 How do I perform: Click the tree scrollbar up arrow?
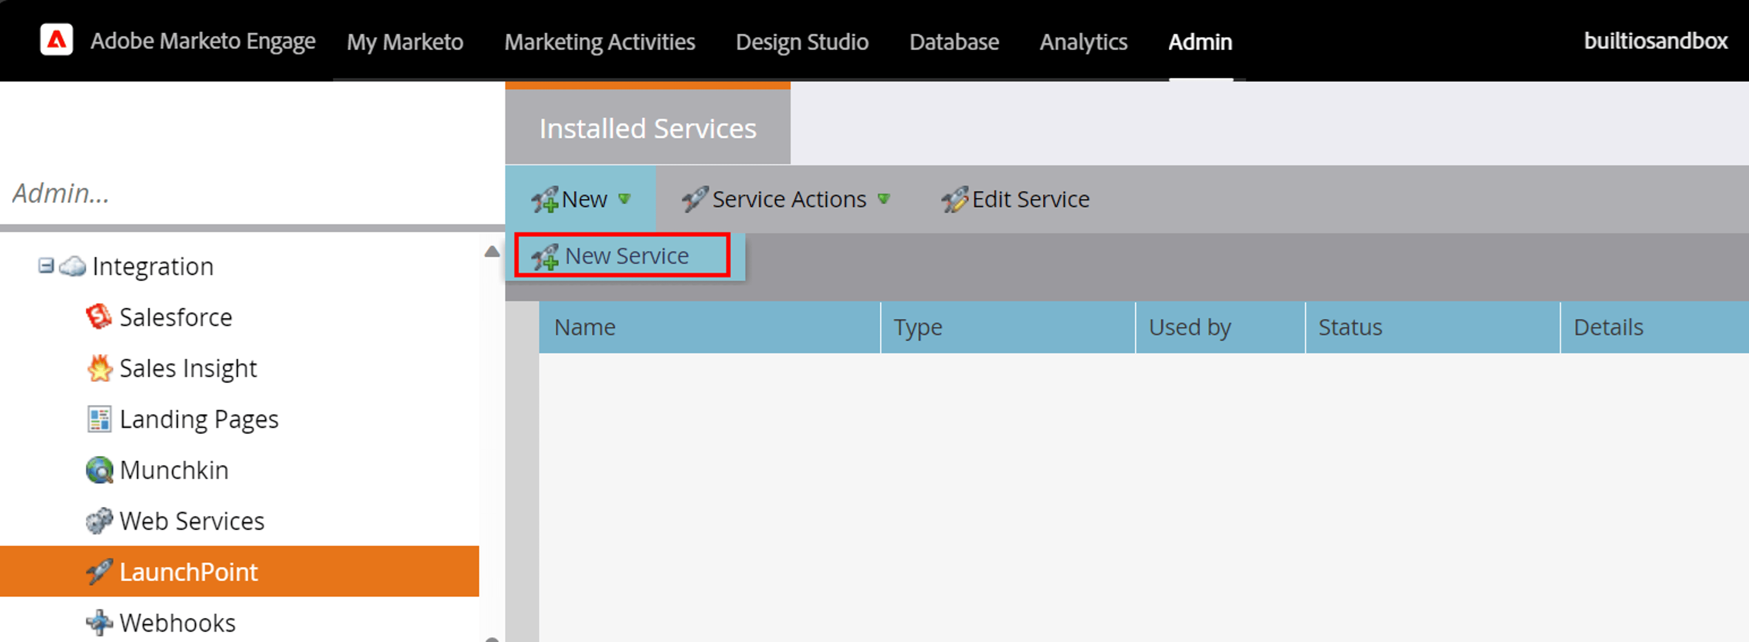click(x=491, y=252)
